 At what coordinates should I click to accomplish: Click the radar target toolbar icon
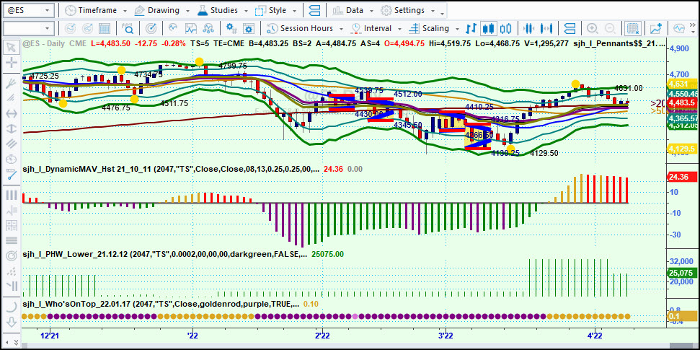coord(151,29)
